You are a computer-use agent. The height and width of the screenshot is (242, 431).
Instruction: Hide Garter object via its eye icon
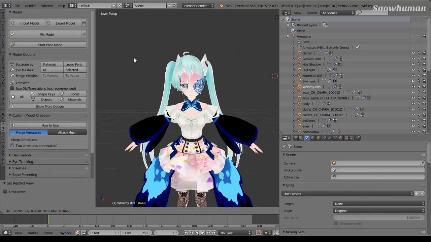413,53
